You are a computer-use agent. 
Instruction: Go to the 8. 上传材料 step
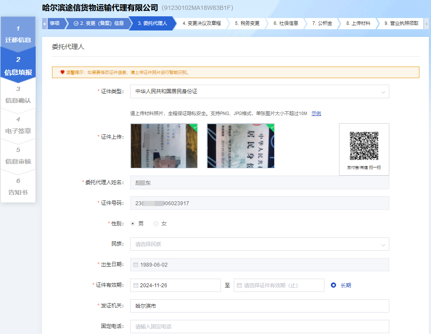(x=358, y=24)
